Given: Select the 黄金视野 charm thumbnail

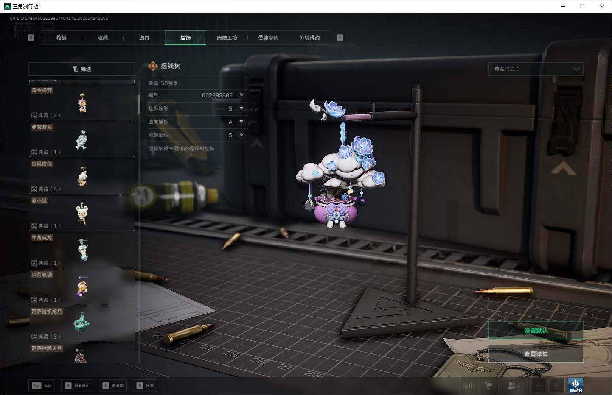Looking at the screenshot, I should 82,103.
